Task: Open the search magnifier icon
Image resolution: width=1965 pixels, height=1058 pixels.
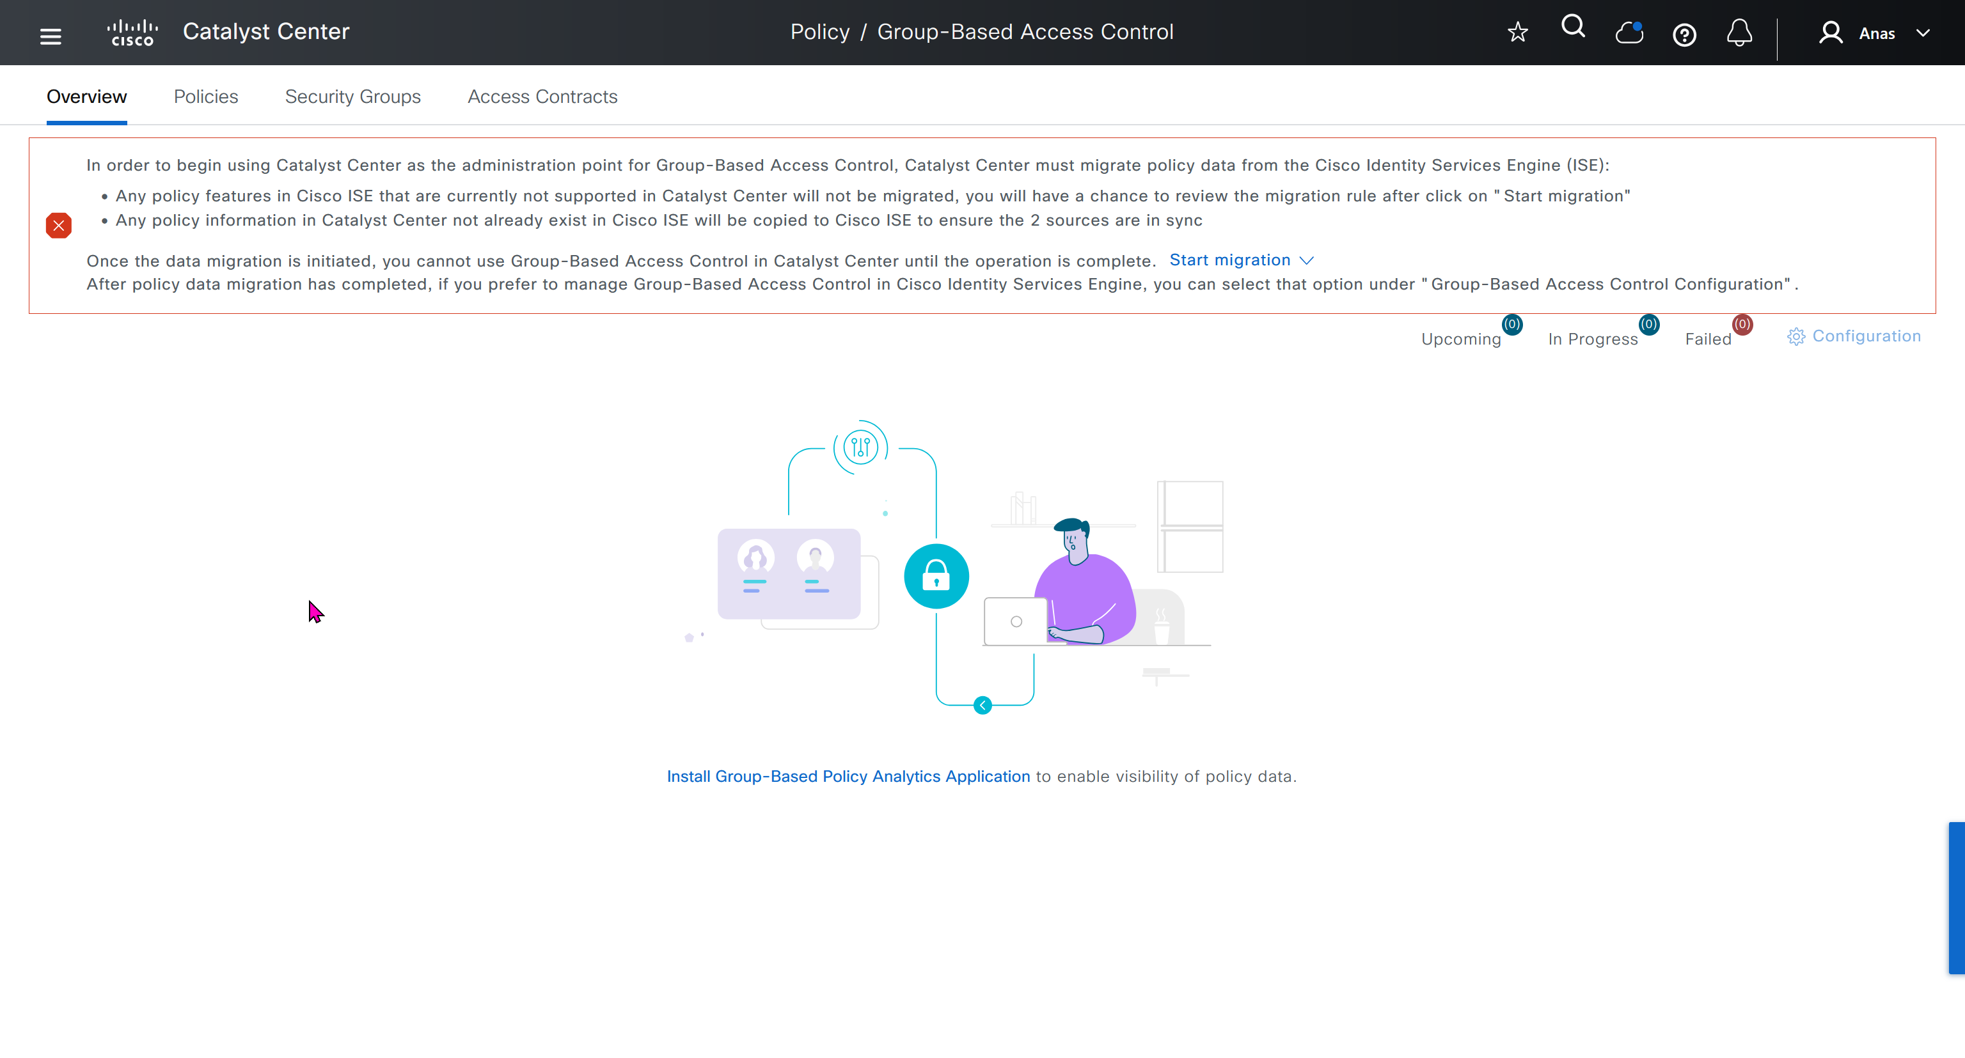Action: [1573, 27]
